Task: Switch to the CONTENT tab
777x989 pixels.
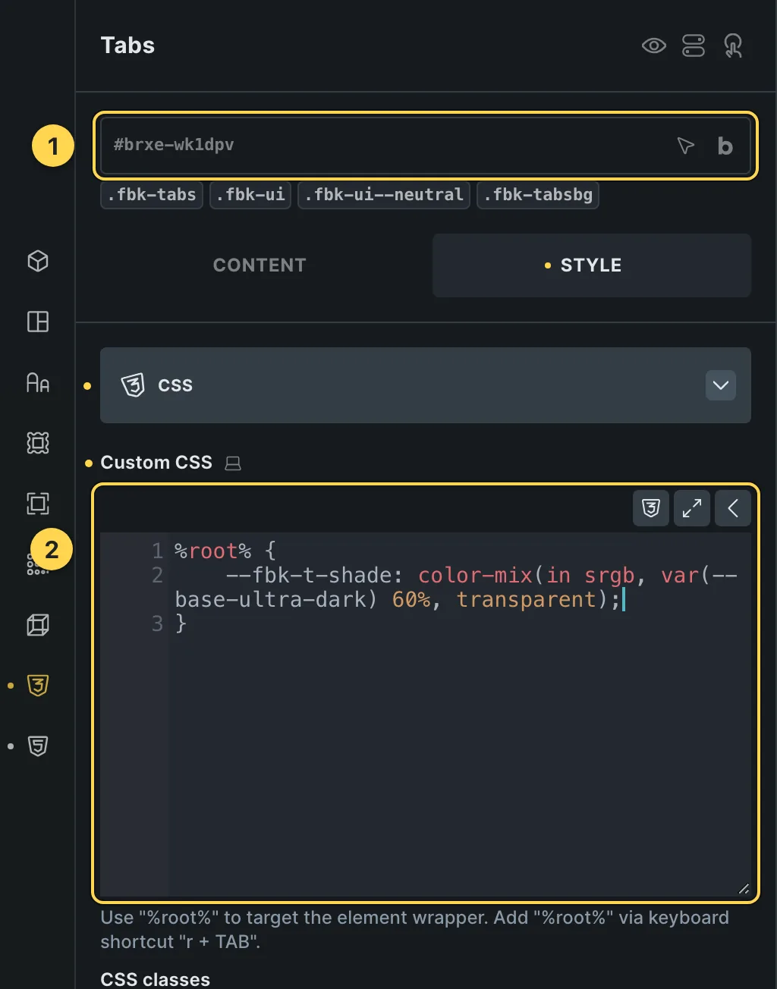Action: point(260,265)
